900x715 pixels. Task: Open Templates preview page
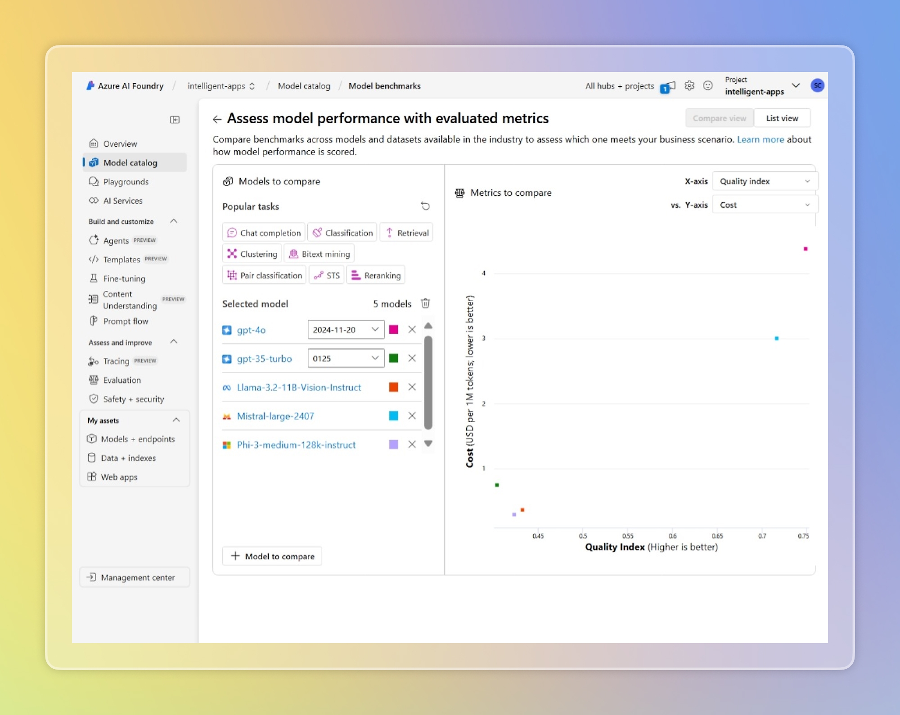pyautogui.click(x=135, y=259)
